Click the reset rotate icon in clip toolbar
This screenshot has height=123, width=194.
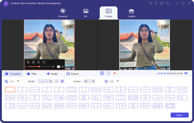pyautogui.click(x=44, y=62)
